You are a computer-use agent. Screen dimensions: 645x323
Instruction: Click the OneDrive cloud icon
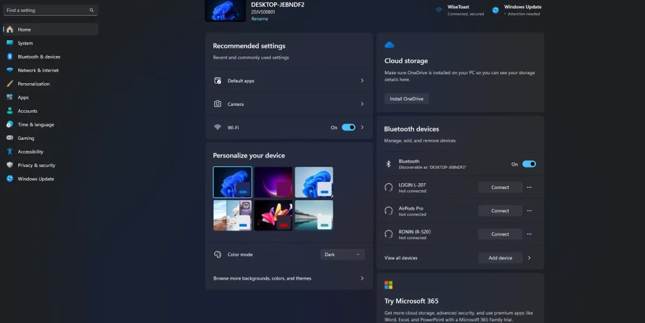tap(389, 45)
